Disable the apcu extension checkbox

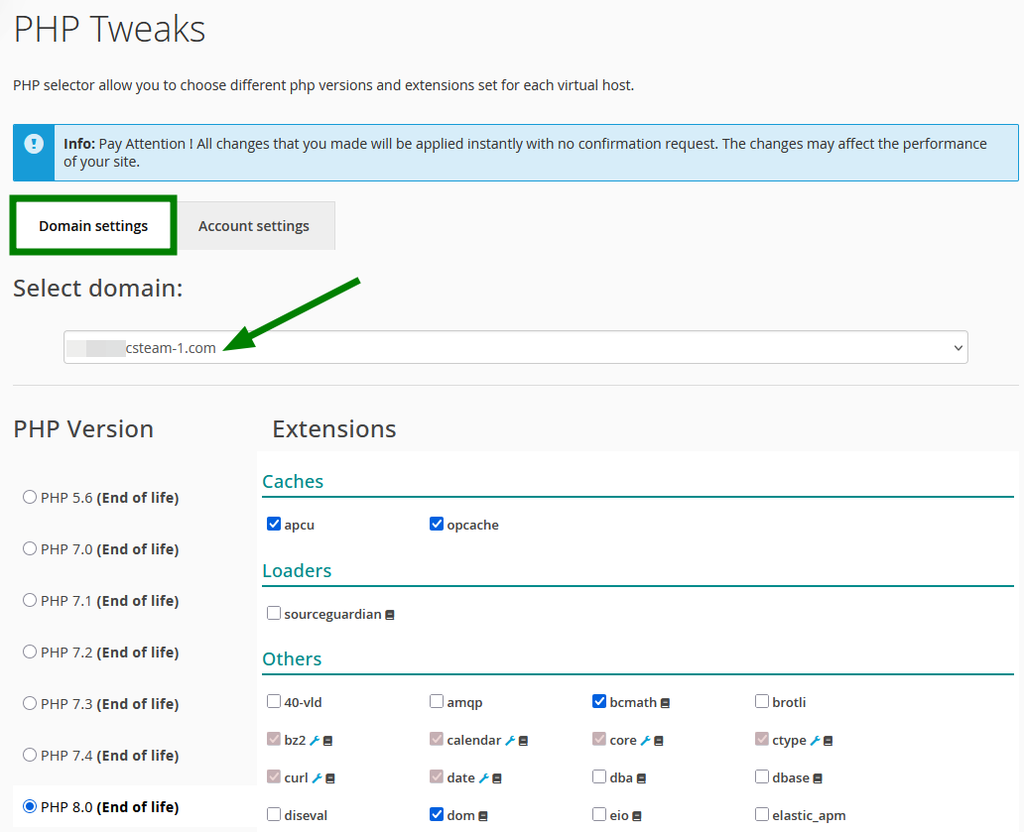274,524
